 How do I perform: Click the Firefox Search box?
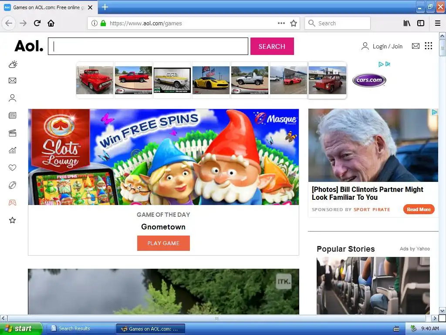click(x=338, y=23)
